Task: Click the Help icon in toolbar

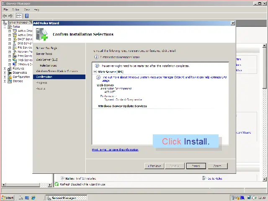Action: [x=26, y=16]
